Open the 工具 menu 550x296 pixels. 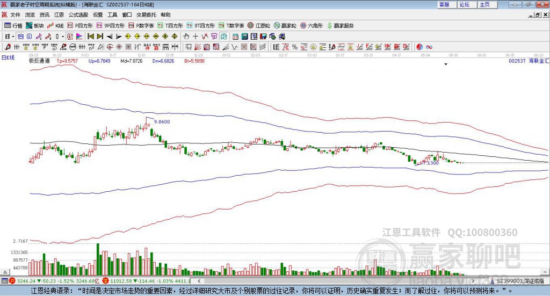click(112, 15)
